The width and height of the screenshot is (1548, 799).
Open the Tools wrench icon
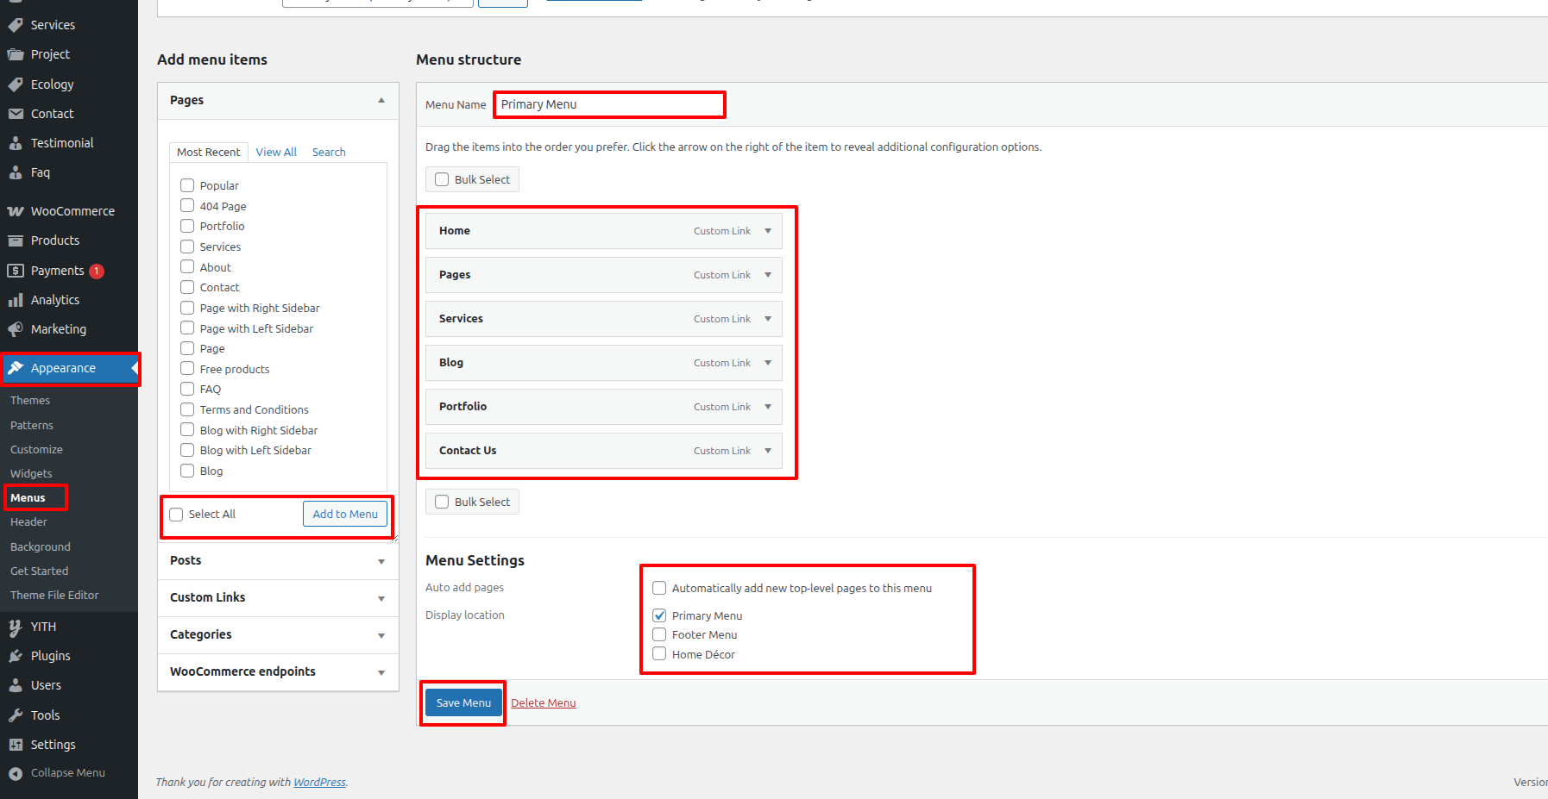tap(16, 715)
